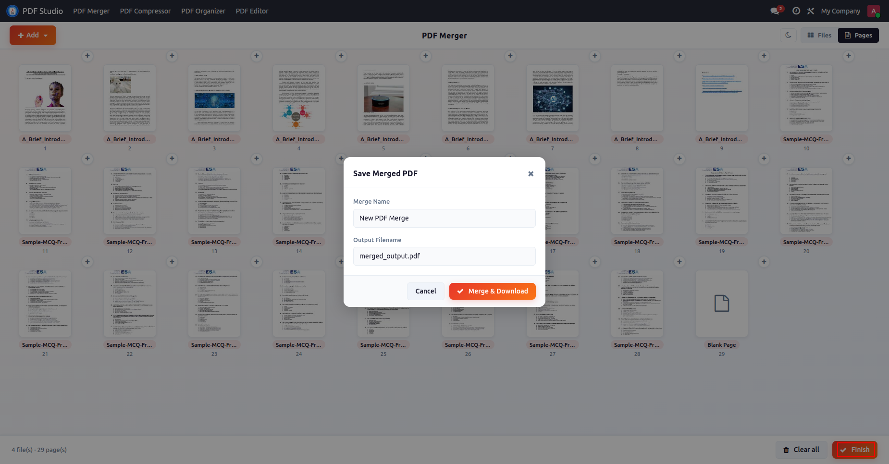Screen dimensions: 889x464
Task: Open My Company switcher
Action: coord(840,11)
